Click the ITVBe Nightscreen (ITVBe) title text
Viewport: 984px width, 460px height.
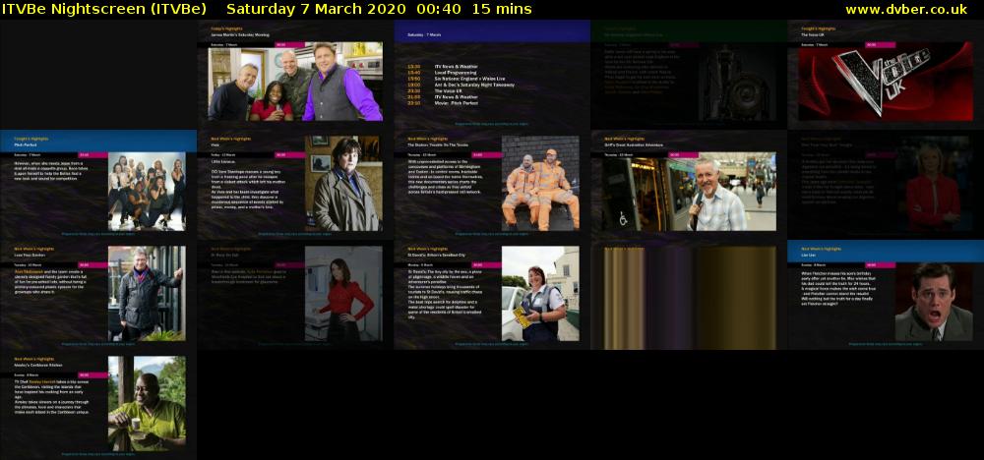(104, 10)
